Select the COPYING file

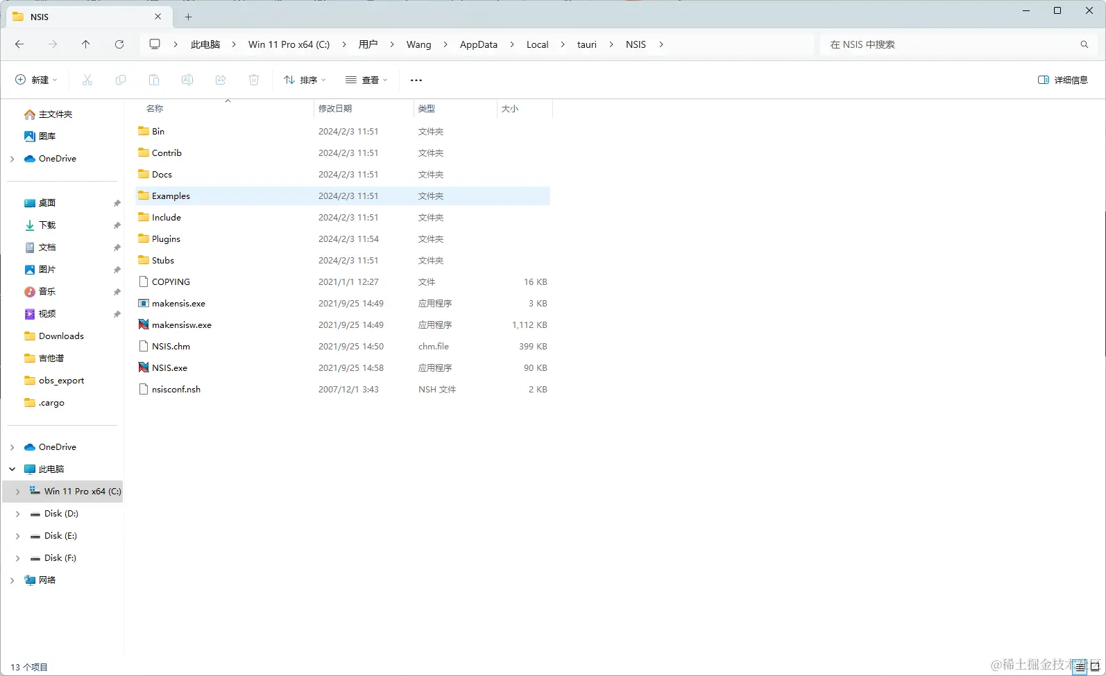click(171, 281)
